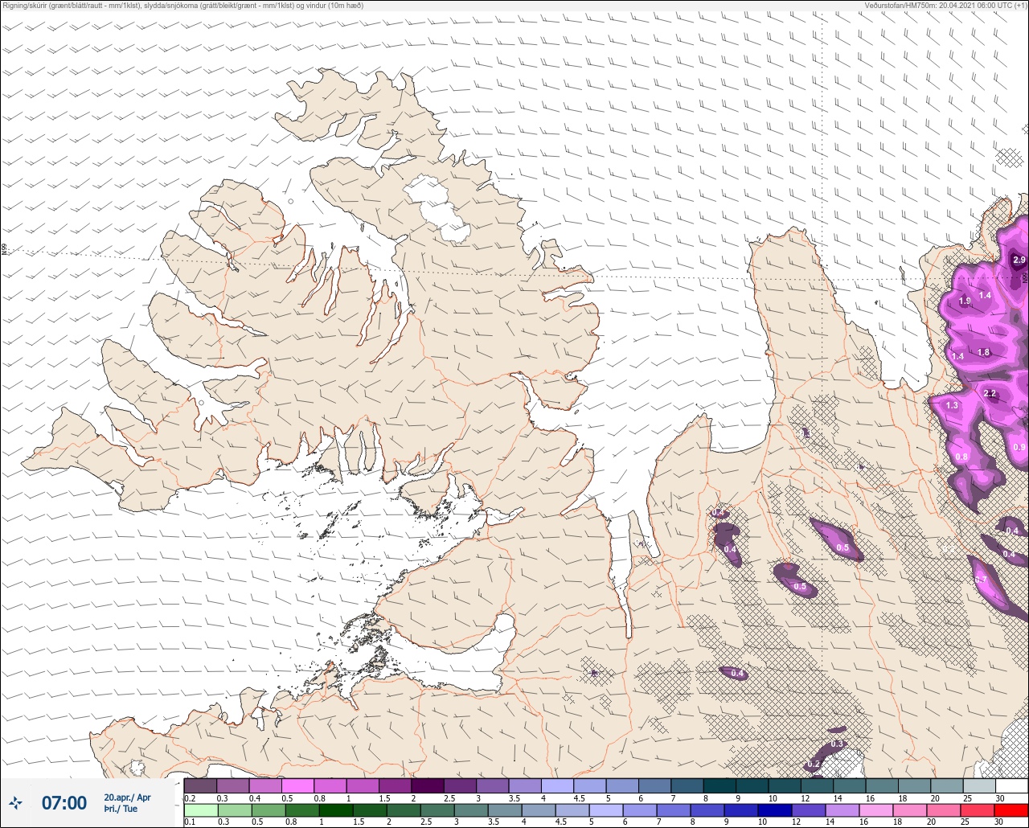The width and height of the screenshot is (1029, 828).
Task: Select the light pink lower swatch starting at 16
Action: pyautogui.click(x=875, y=810)
